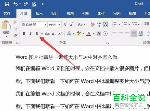Expand the font name dropdown list
This screenshot has width=150, height=111.
click(x=46, y=25)
